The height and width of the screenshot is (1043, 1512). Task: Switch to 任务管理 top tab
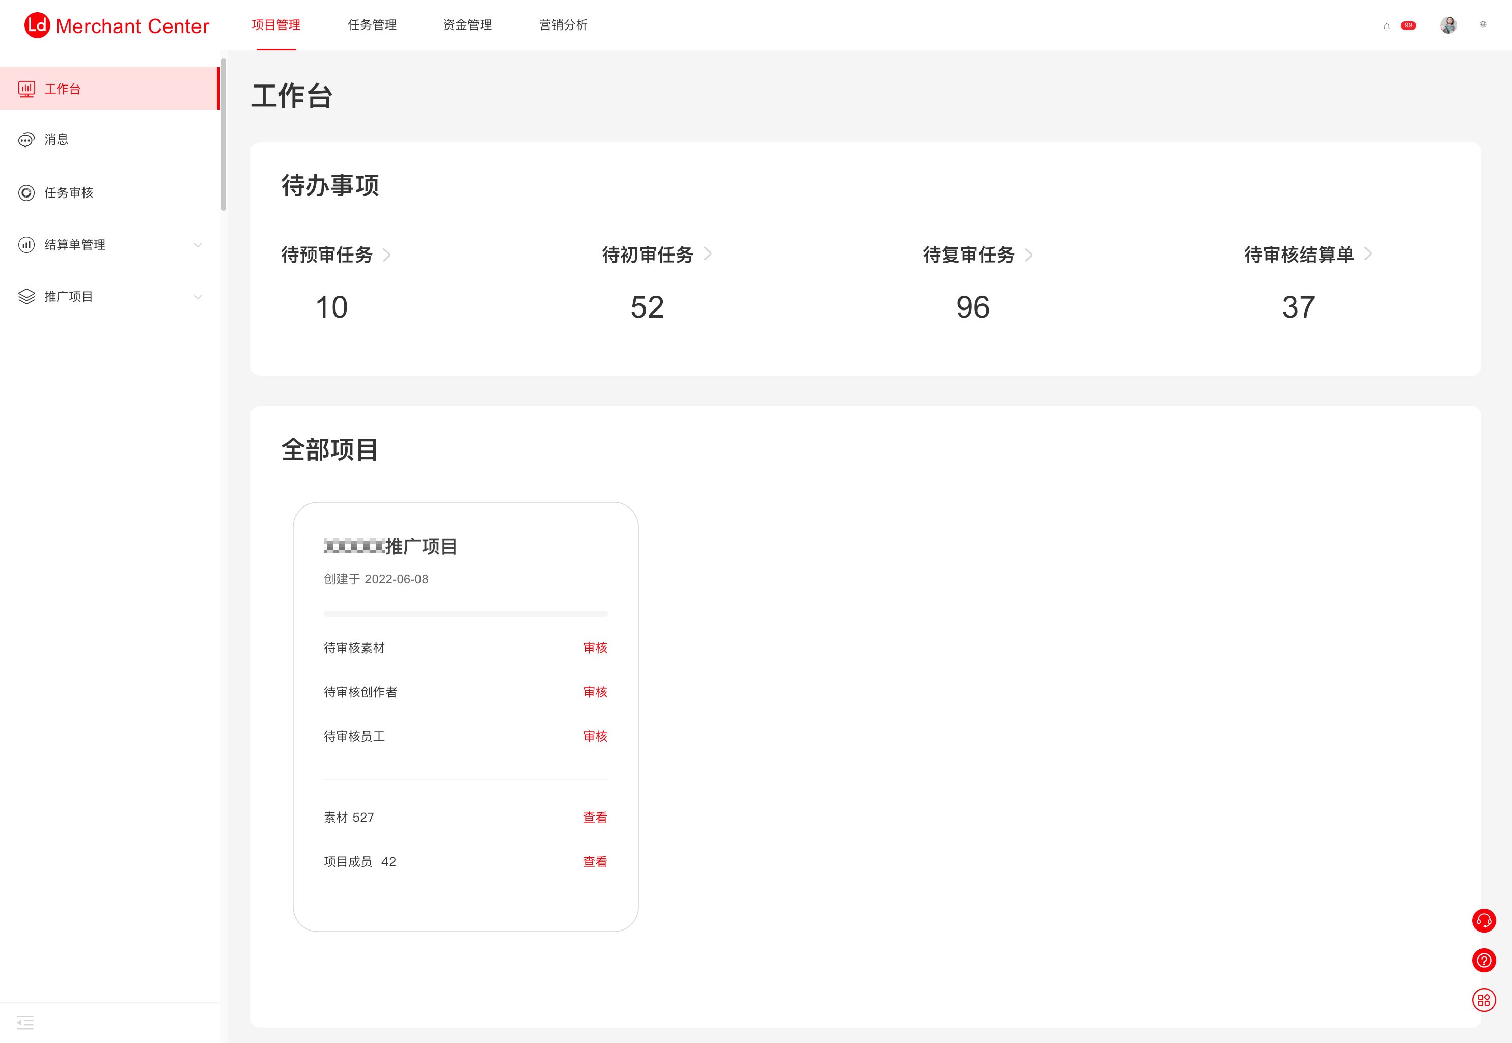(x=372, y=25)
